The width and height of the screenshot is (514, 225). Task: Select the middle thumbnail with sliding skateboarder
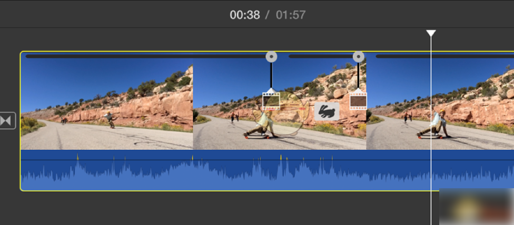237,121
